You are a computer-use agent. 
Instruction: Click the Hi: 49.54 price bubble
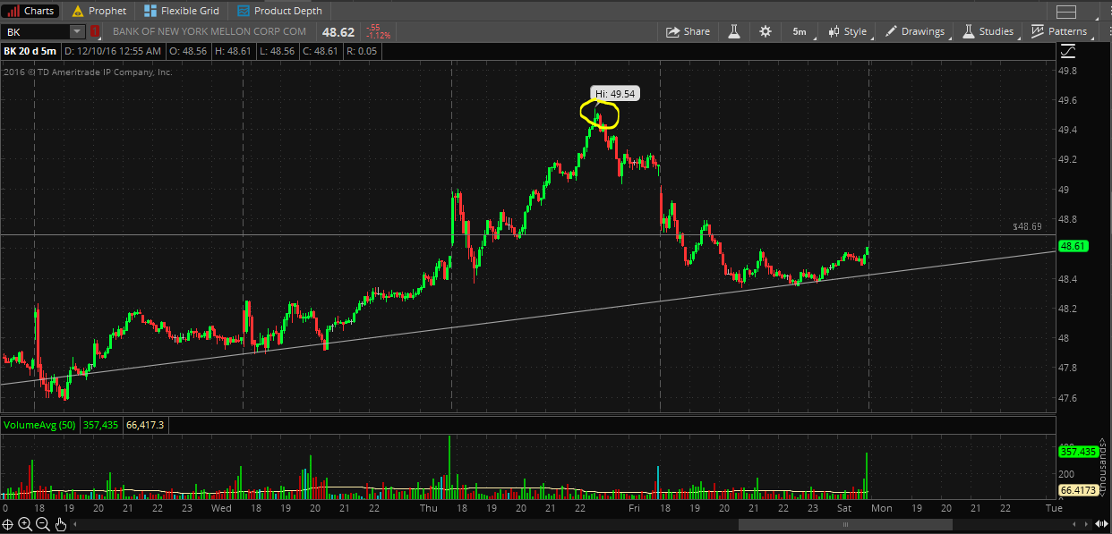[614, 93]
